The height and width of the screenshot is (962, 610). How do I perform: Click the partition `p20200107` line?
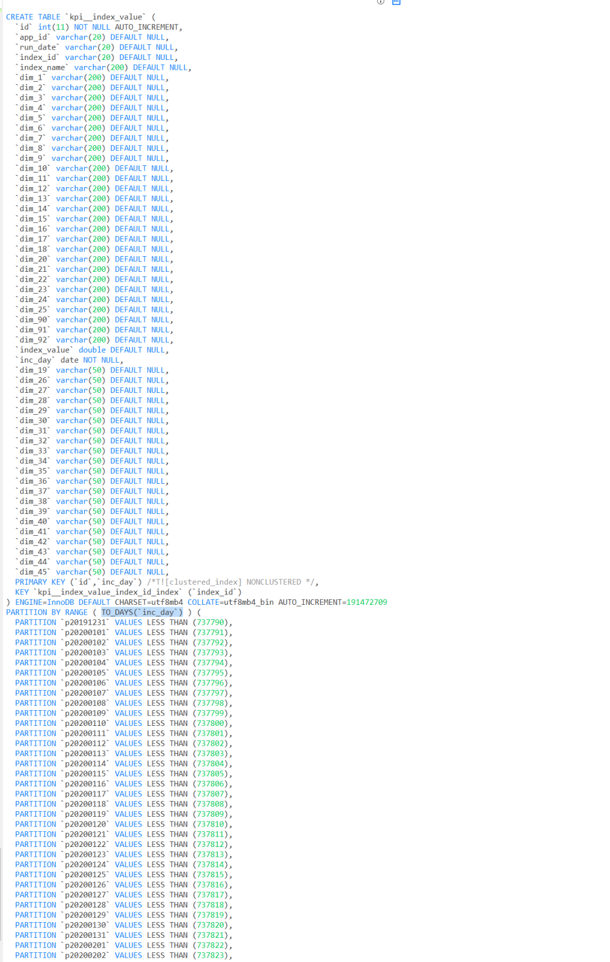click(x=123, y=693)
